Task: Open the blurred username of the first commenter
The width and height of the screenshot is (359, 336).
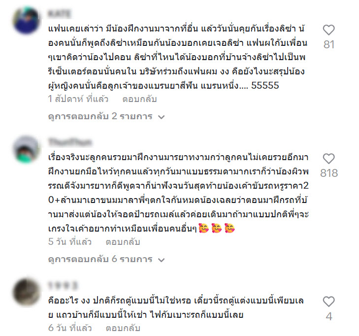Action: click(59, 14)
